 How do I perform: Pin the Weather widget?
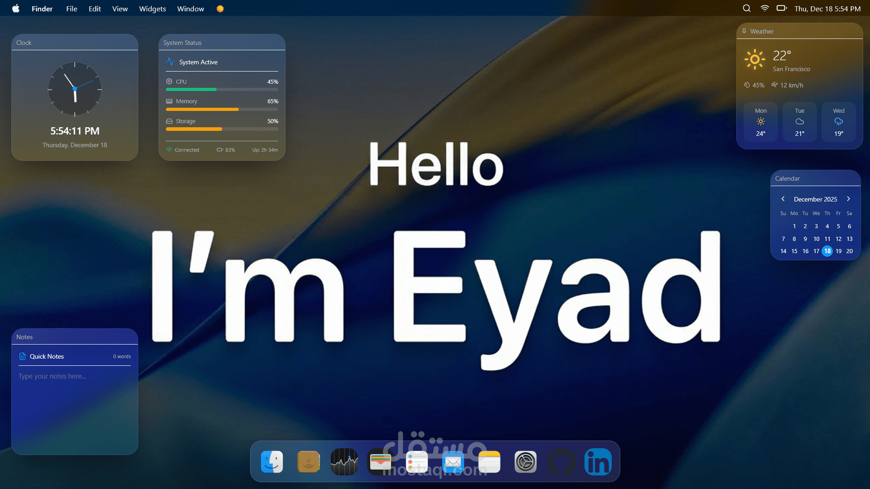tap(744, 31)
